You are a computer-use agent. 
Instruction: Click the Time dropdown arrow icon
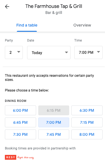click(98, 52)
